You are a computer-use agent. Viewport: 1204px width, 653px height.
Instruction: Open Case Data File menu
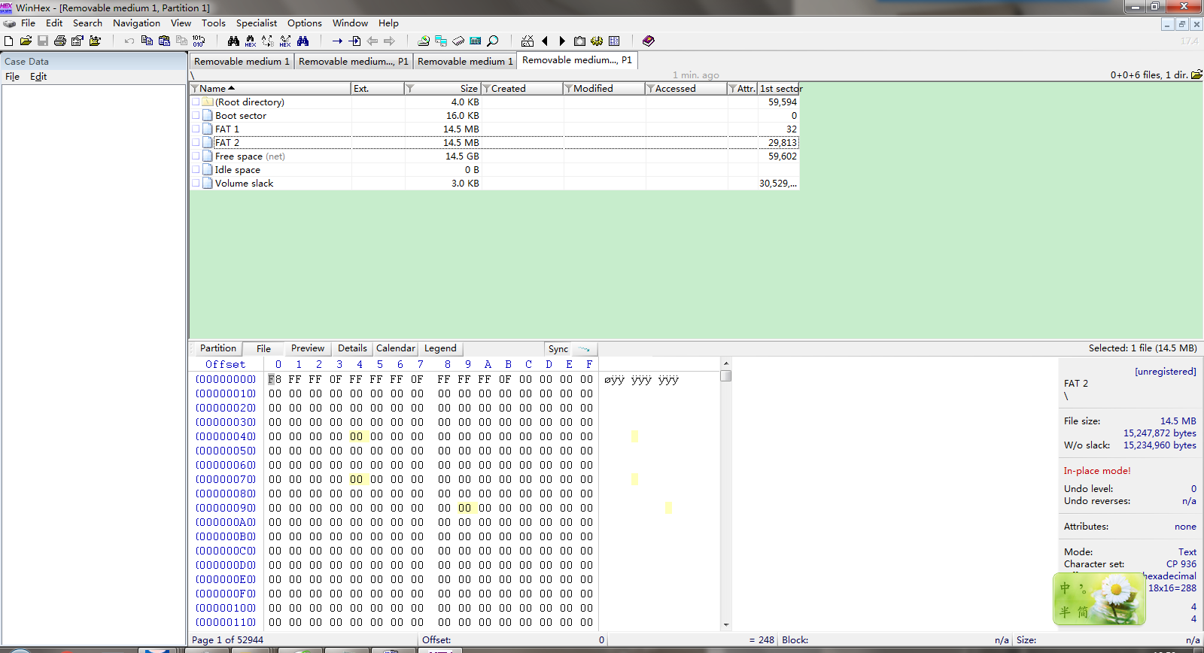[13, 77]
